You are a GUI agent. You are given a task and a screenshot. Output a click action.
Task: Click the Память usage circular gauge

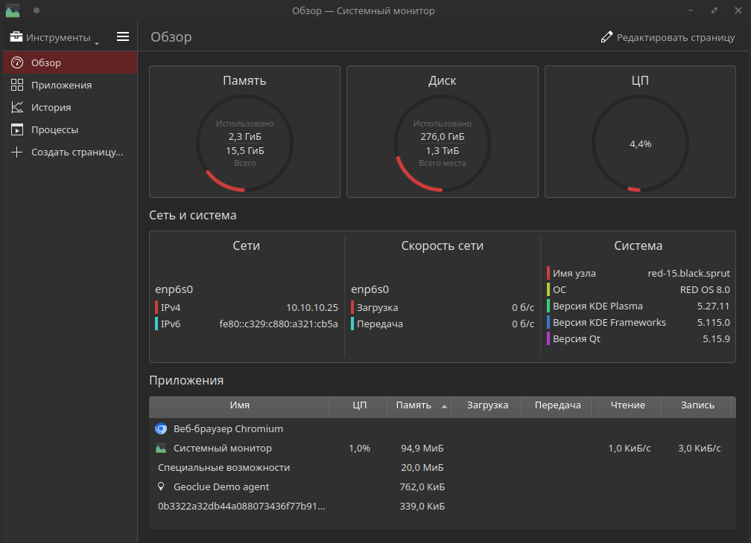coord(244,144)
